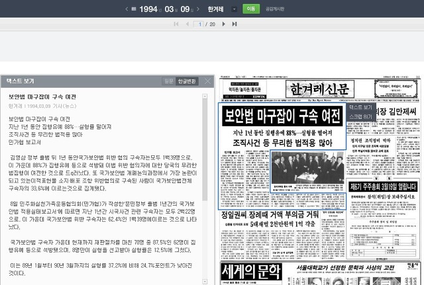Viewport: 424px width, 285px height.
Task: Click the 정일권씨 장례때 거액 부의금 거둬 headline
Action: (x=270, y=215)
